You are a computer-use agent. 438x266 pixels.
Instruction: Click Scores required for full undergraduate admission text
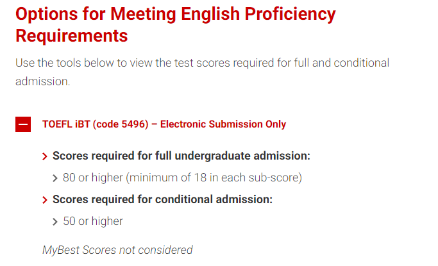point(181,156)
